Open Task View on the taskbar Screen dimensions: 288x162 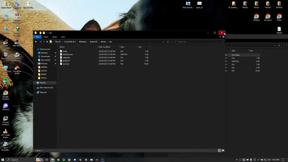[x=47, y=160]
